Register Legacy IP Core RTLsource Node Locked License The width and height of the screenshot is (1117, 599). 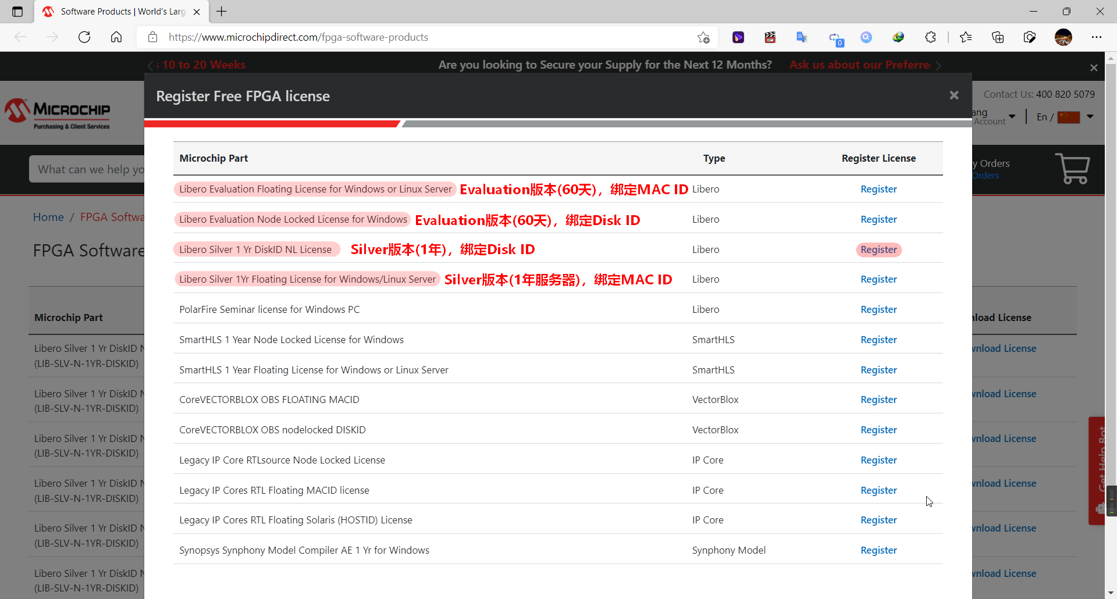[878, 460]
